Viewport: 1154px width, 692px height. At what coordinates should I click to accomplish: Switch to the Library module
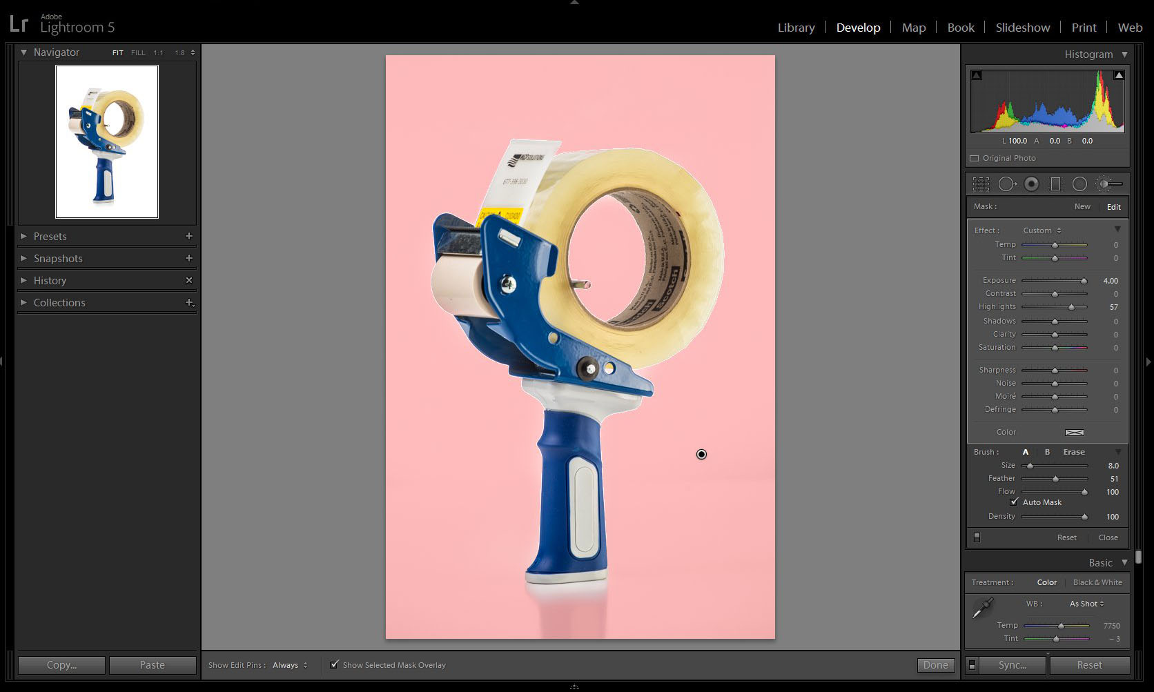click(796, 28)
